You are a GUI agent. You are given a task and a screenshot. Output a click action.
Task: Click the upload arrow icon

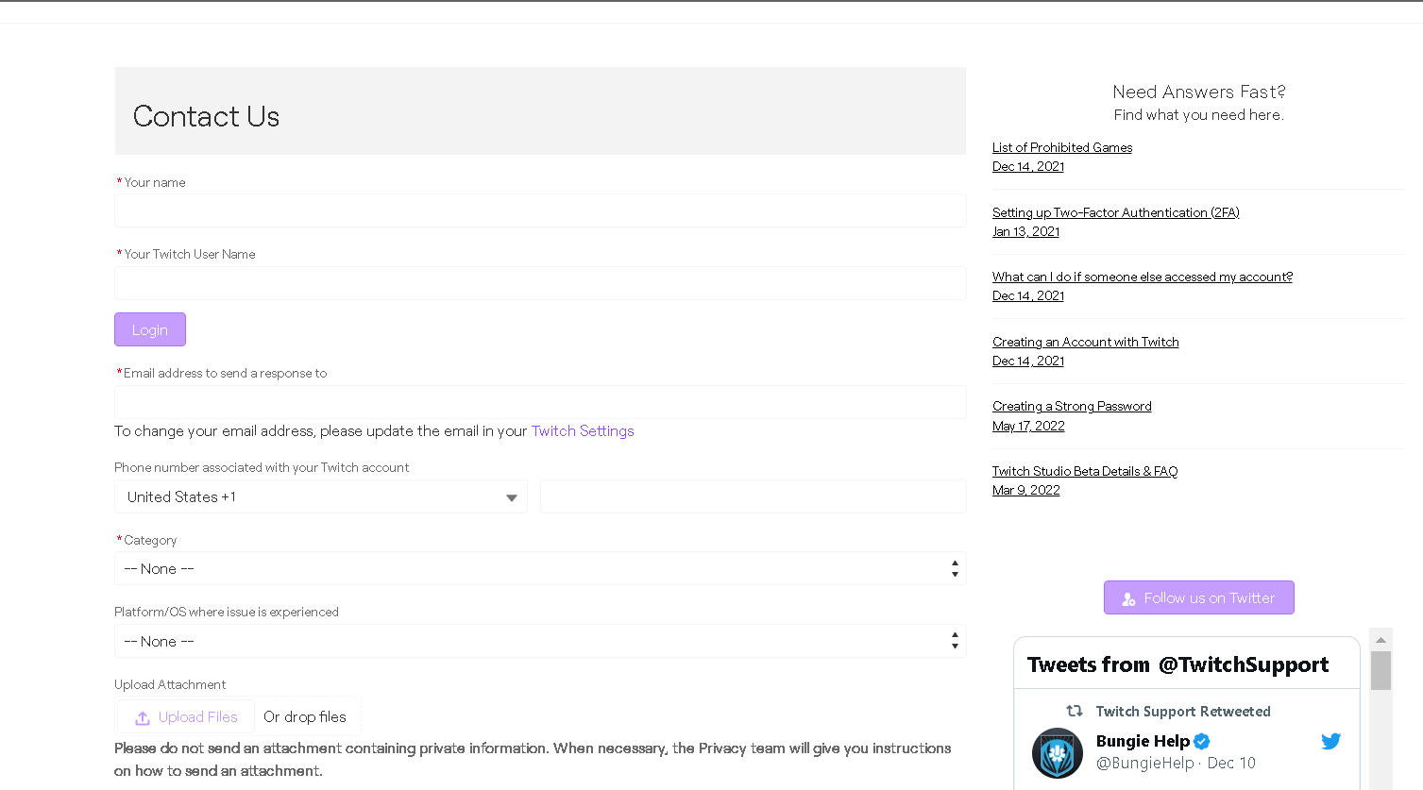pos(143,717)
